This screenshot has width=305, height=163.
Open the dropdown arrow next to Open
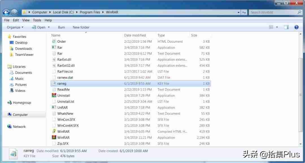49,27
